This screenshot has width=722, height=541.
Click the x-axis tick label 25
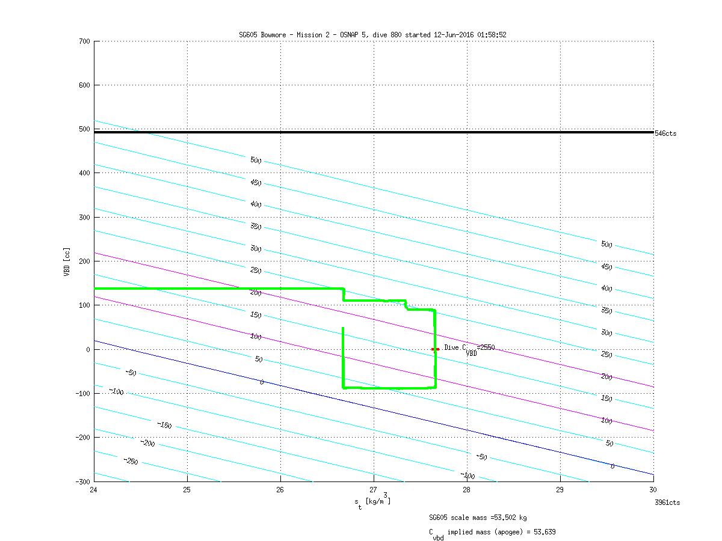(187, 490)
